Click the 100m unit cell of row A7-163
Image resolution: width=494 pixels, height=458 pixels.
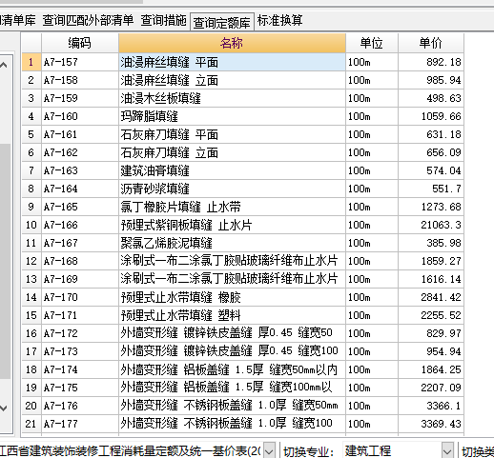coord(372,170)
